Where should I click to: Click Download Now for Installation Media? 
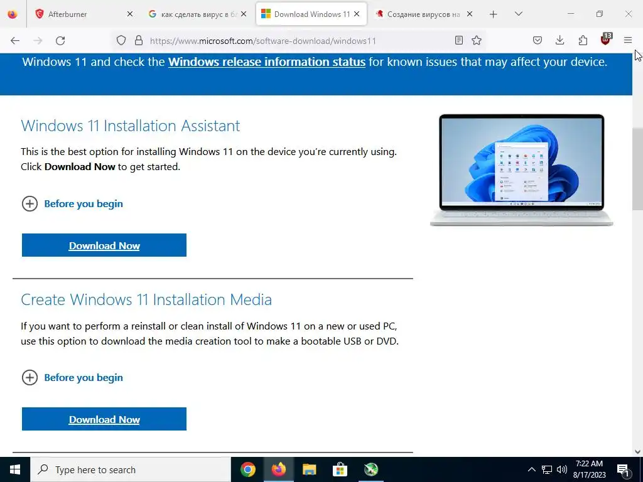point(104,419)
